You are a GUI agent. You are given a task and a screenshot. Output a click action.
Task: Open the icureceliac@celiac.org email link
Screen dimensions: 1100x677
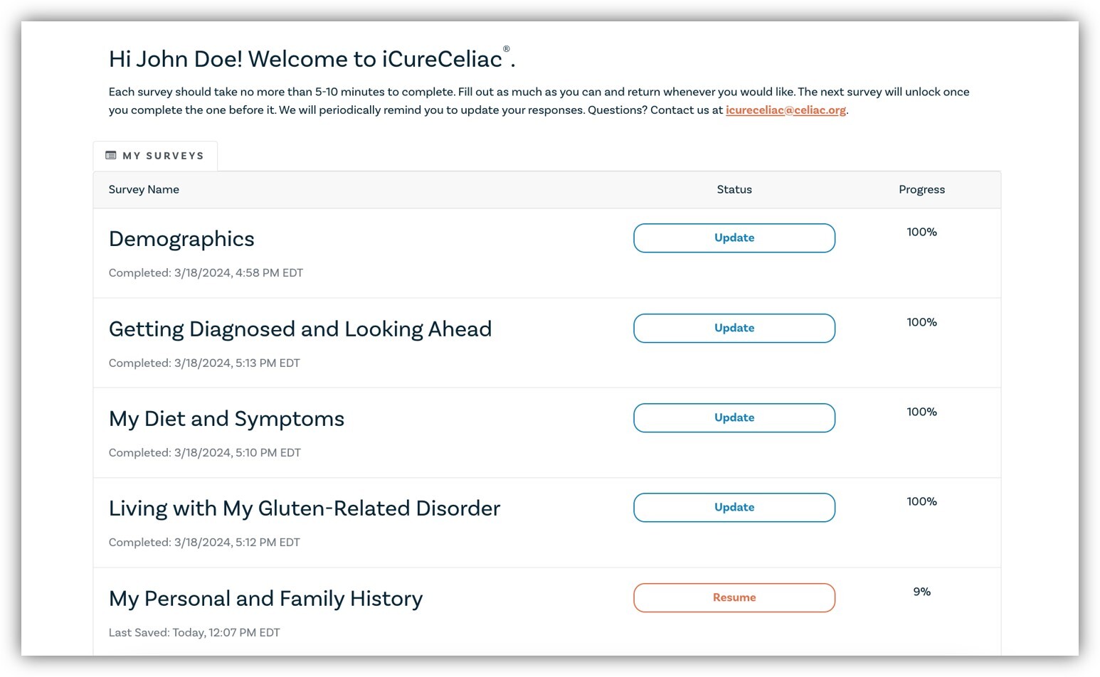(786, 110)
